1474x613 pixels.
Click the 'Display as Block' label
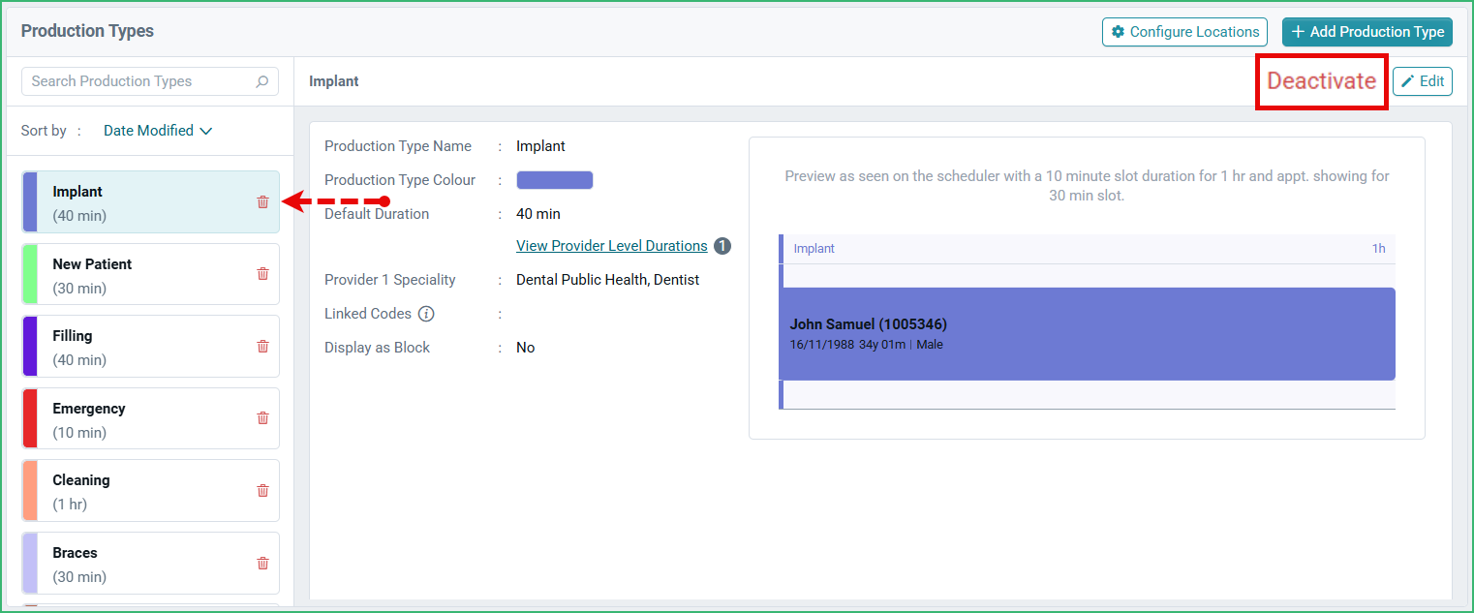point(377,348)
